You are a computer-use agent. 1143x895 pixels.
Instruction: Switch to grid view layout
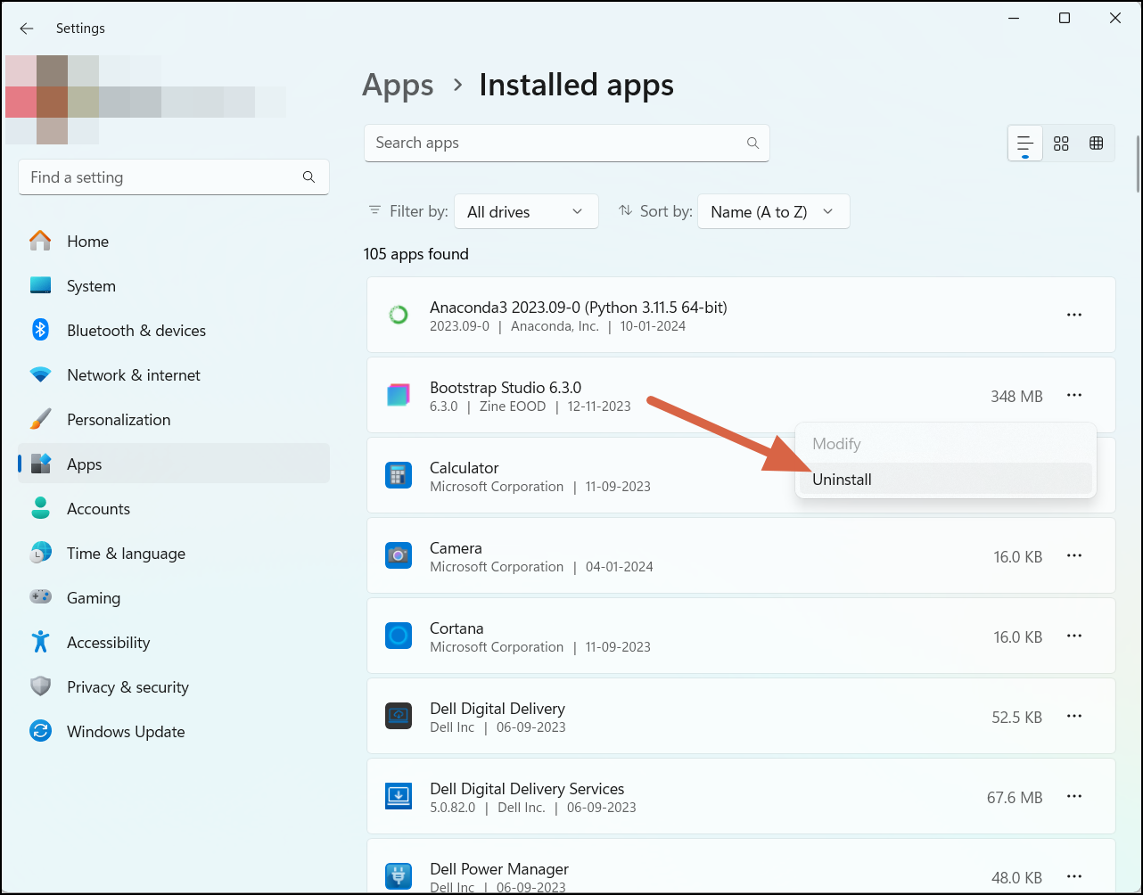click(1061, 143)
